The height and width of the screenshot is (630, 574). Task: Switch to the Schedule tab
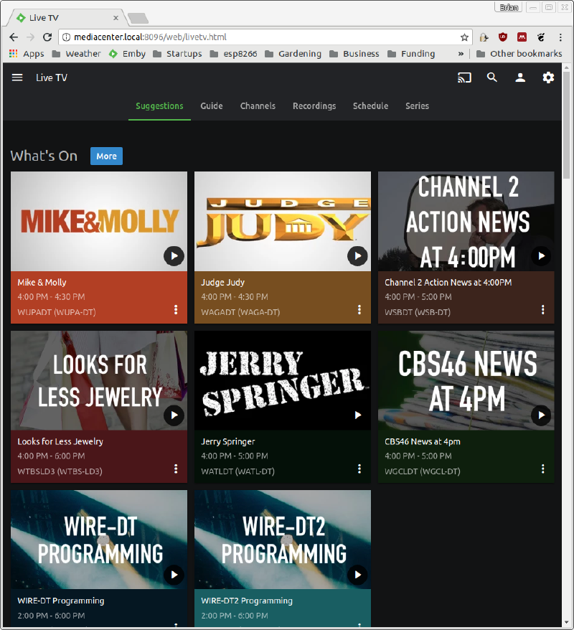coord(370,106)
